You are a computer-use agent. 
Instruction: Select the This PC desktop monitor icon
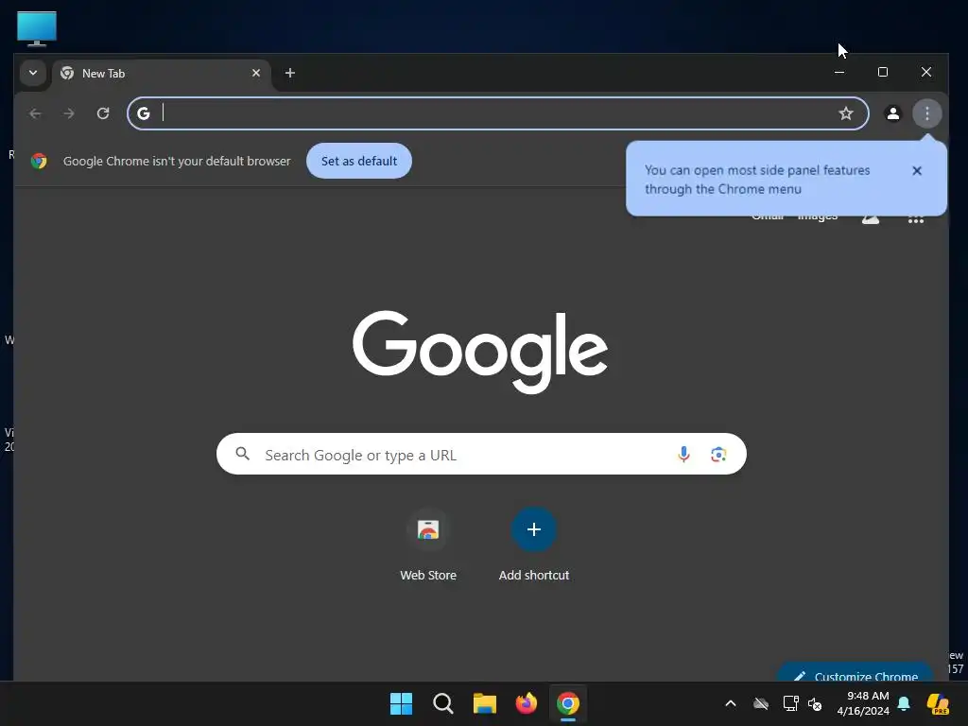coord(37,28)
